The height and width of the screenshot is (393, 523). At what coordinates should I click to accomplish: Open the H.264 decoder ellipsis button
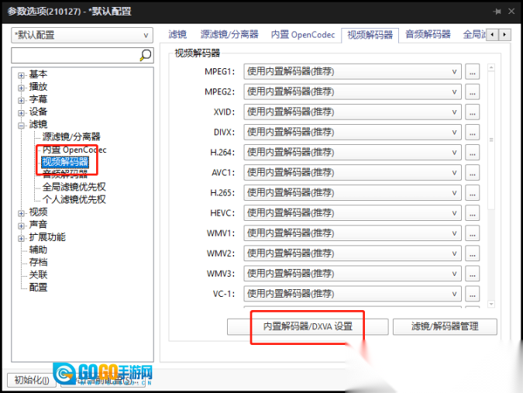[x=473, y=152]
